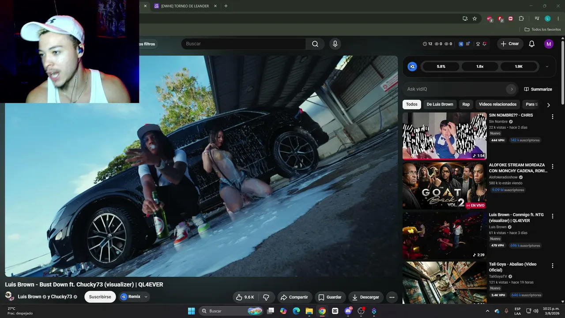Open options menu for SIN NOMBRE?? - CHRIS video

tap(552, 117)
